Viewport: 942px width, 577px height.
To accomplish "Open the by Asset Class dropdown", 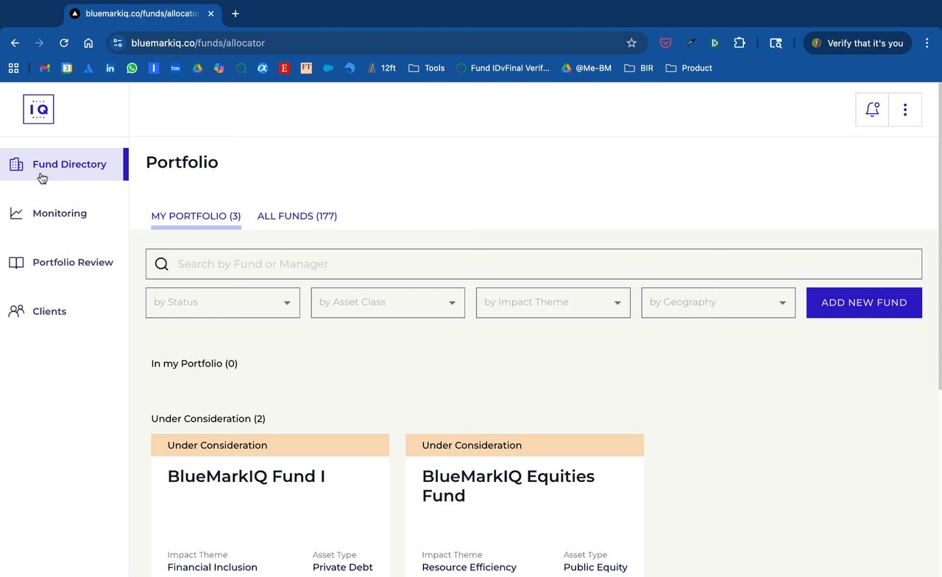I will coord(388,302).
